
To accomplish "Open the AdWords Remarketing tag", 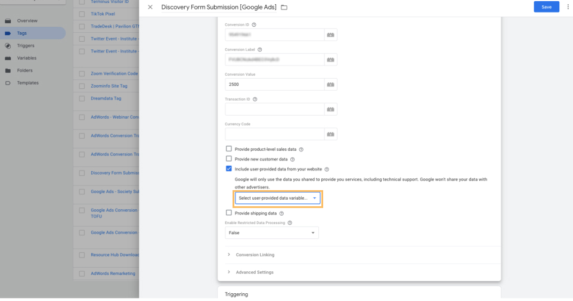I will [113, 274].
